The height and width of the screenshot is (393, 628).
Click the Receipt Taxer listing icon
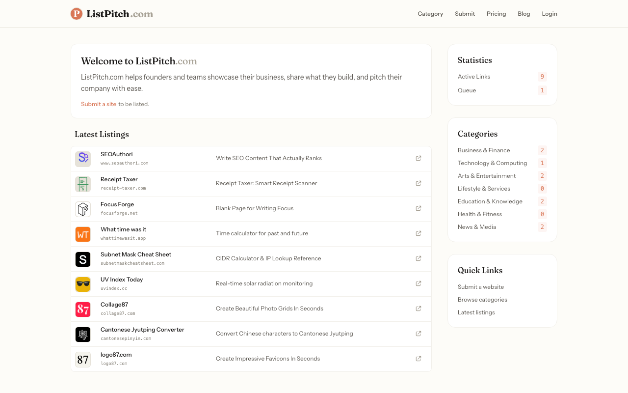point(83,184)
